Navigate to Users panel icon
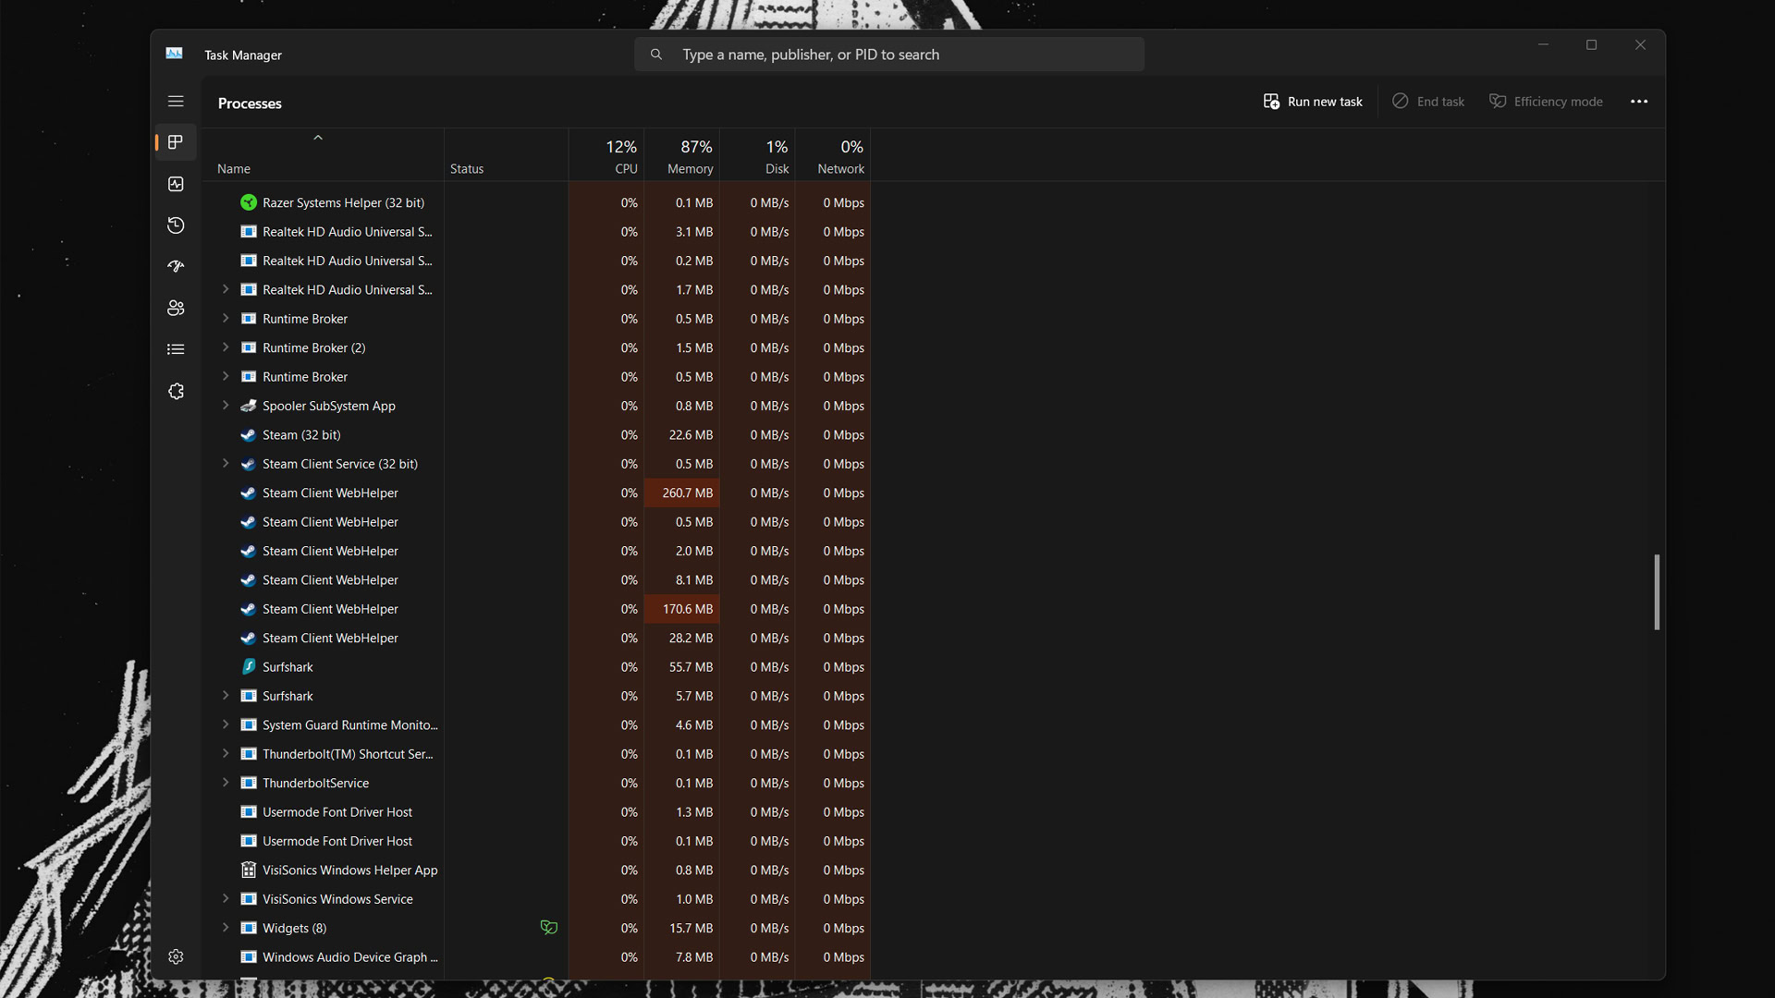Image resolution: width=1775 pixels, height=998 pixels. point(175,307)
